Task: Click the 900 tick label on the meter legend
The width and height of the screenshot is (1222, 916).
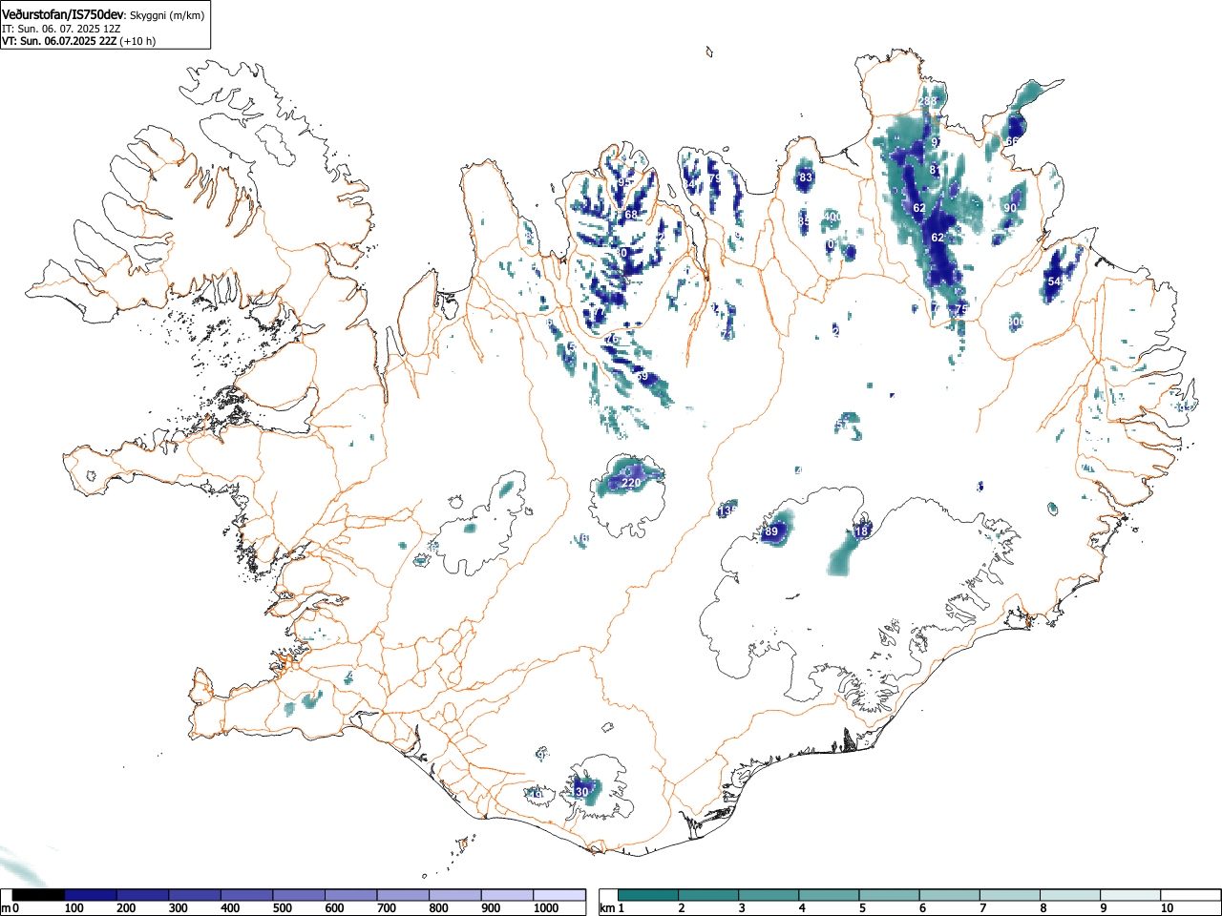Action: click(491, 908)
